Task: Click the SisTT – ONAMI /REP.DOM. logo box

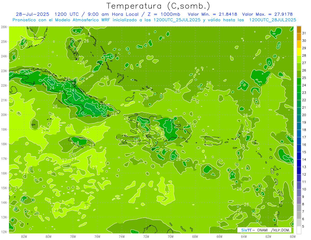Action: tap(264, 230)
